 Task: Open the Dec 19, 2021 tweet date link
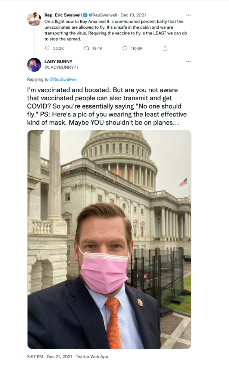(133, 15)
